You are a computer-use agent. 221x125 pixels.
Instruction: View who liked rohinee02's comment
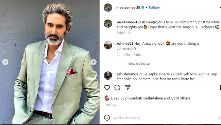pyautogui.click(x=127, y=55)
